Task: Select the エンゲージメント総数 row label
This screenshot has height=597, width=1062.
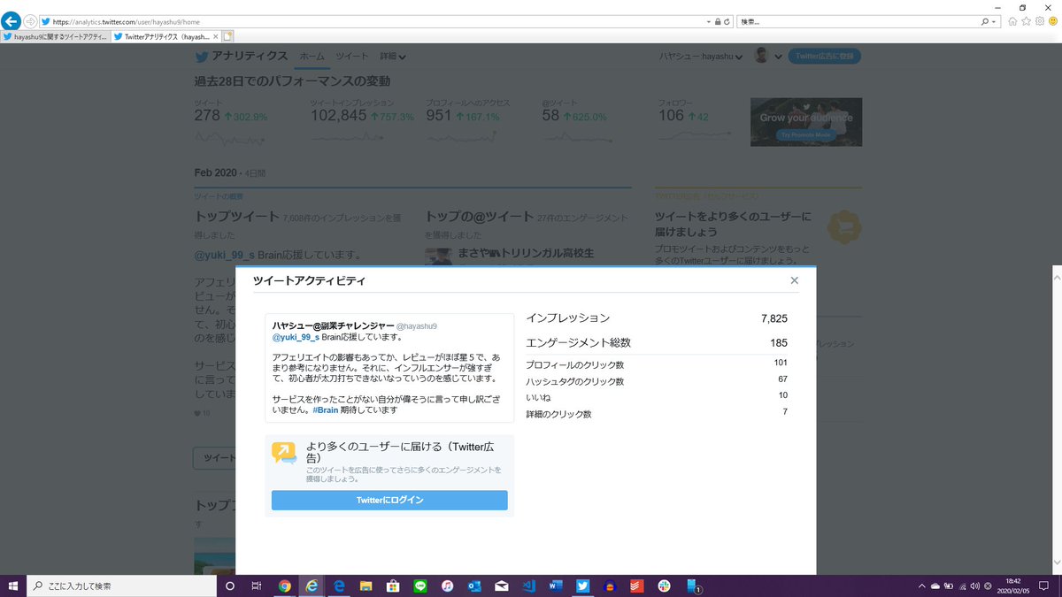Action: click(578, 342)
